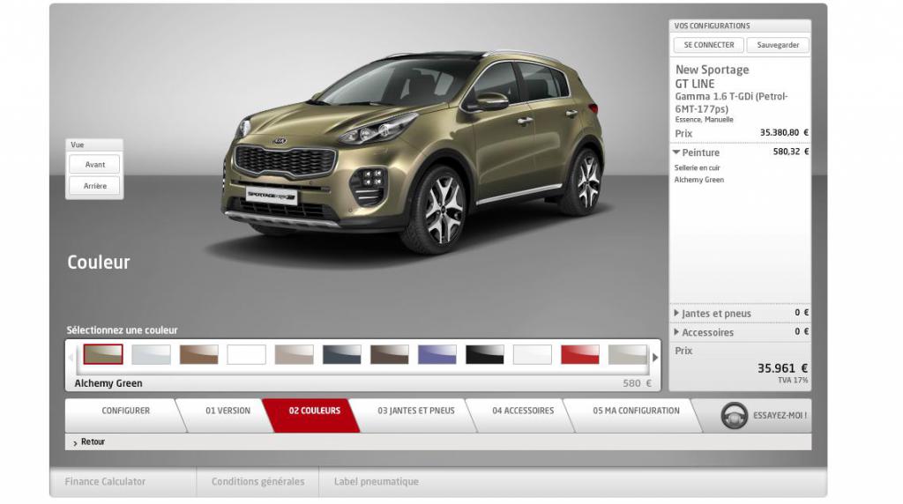The height and width of the screenshot is (504, 903).
Task: Choose the beige color swatch
Action: point(295,354)
